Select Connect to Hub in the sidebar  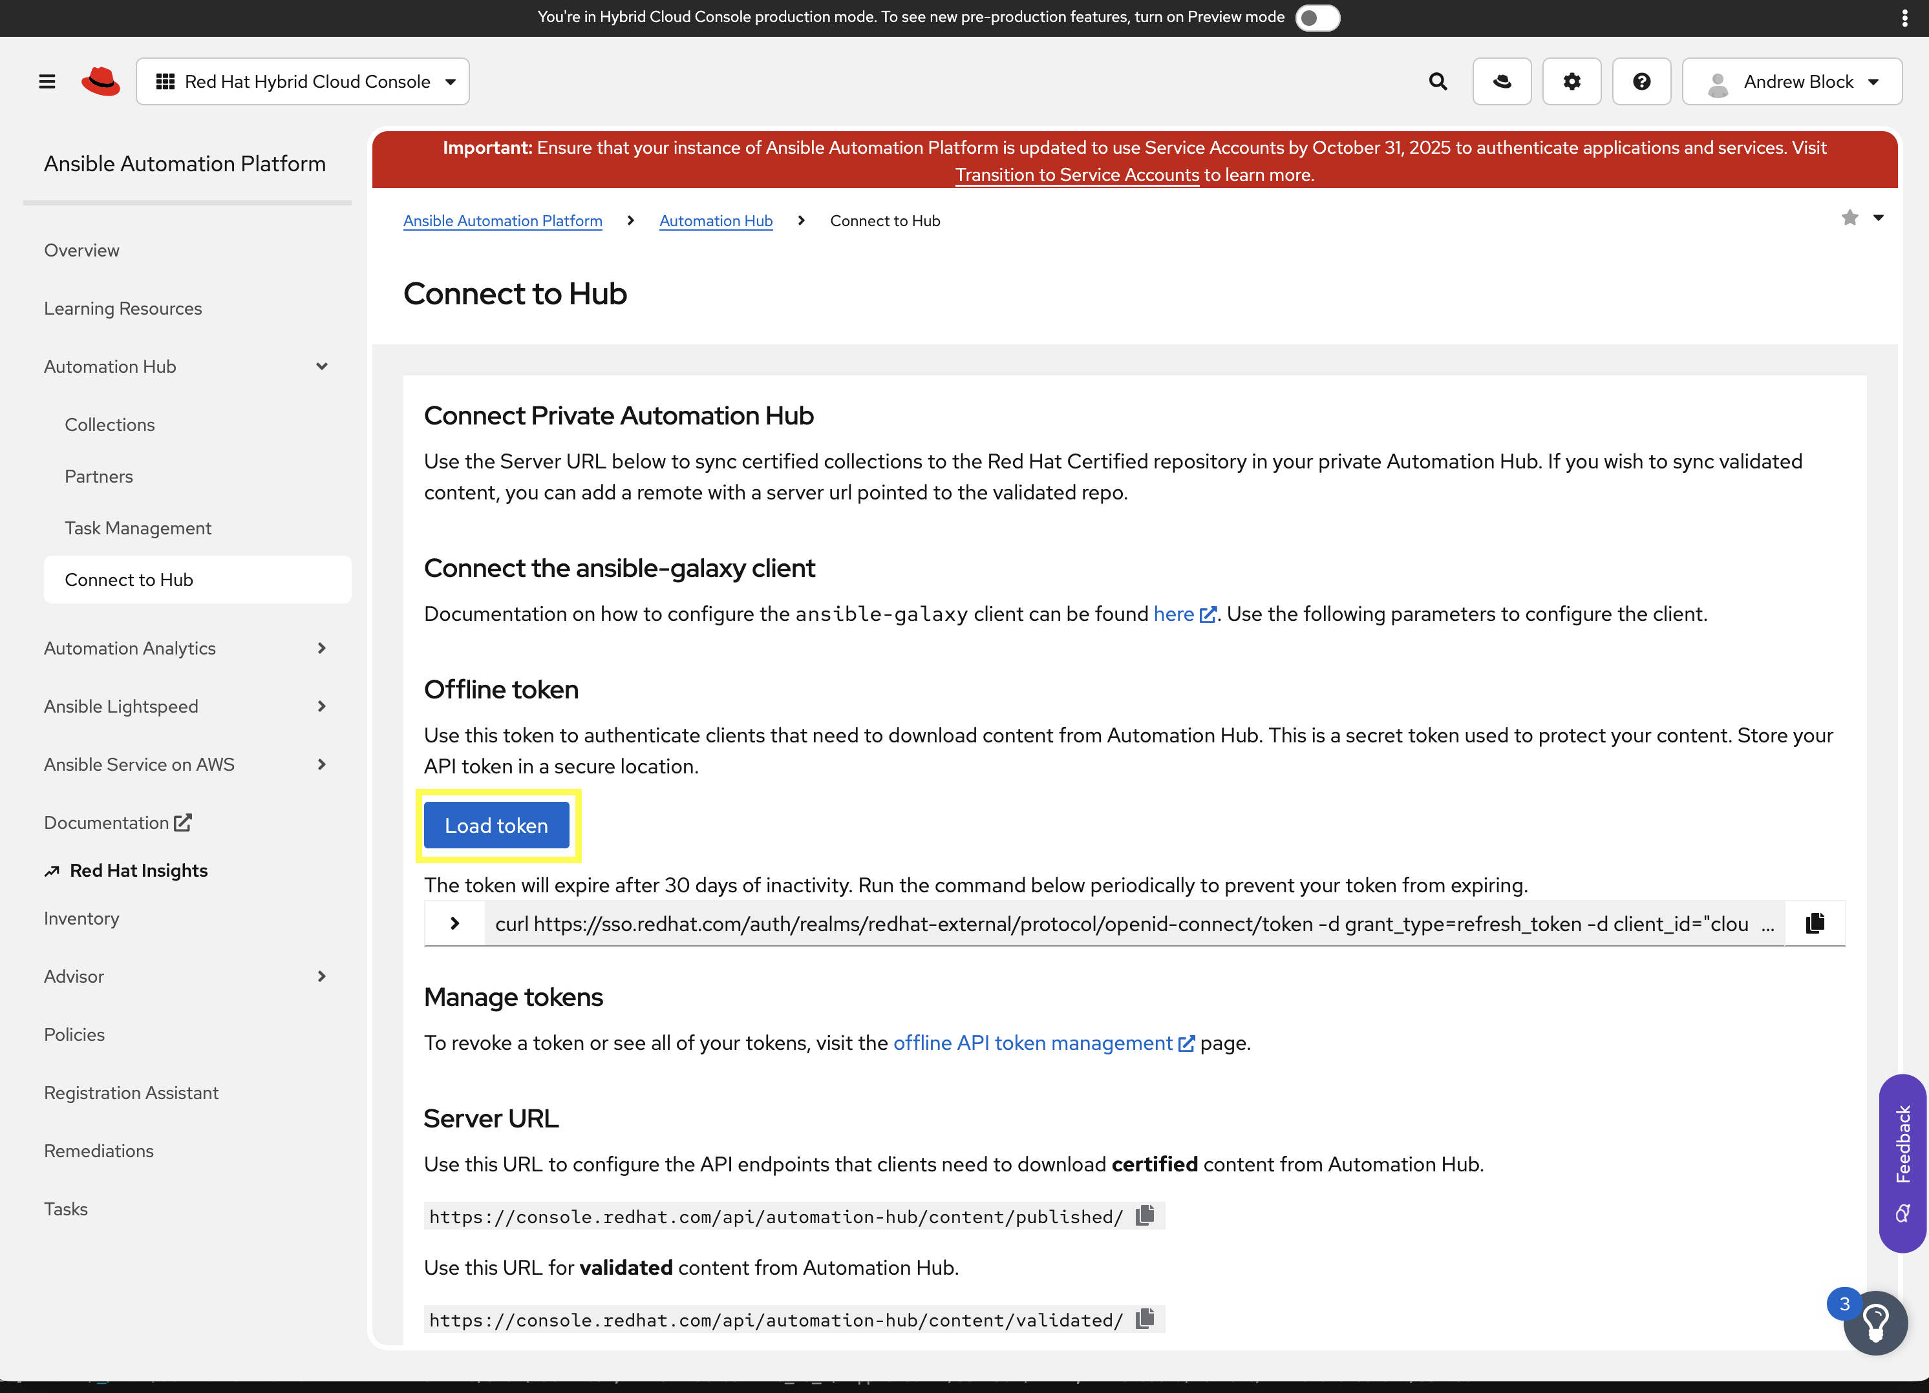click(129, 579)
